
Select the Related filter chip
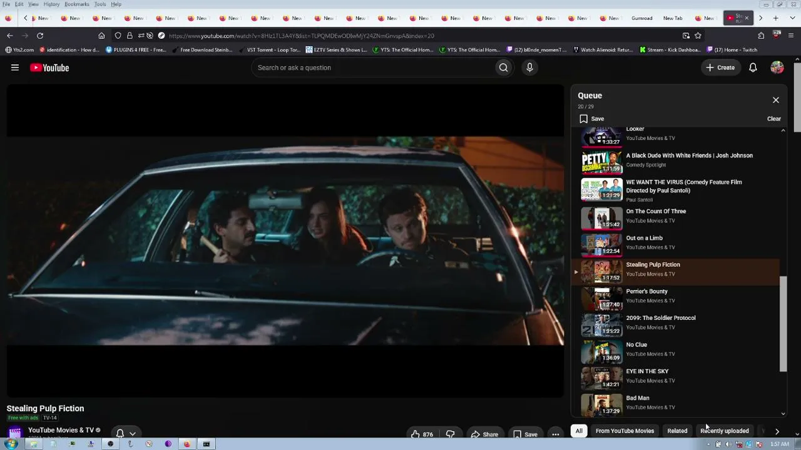pyautogui.click(x=677, y=431)
